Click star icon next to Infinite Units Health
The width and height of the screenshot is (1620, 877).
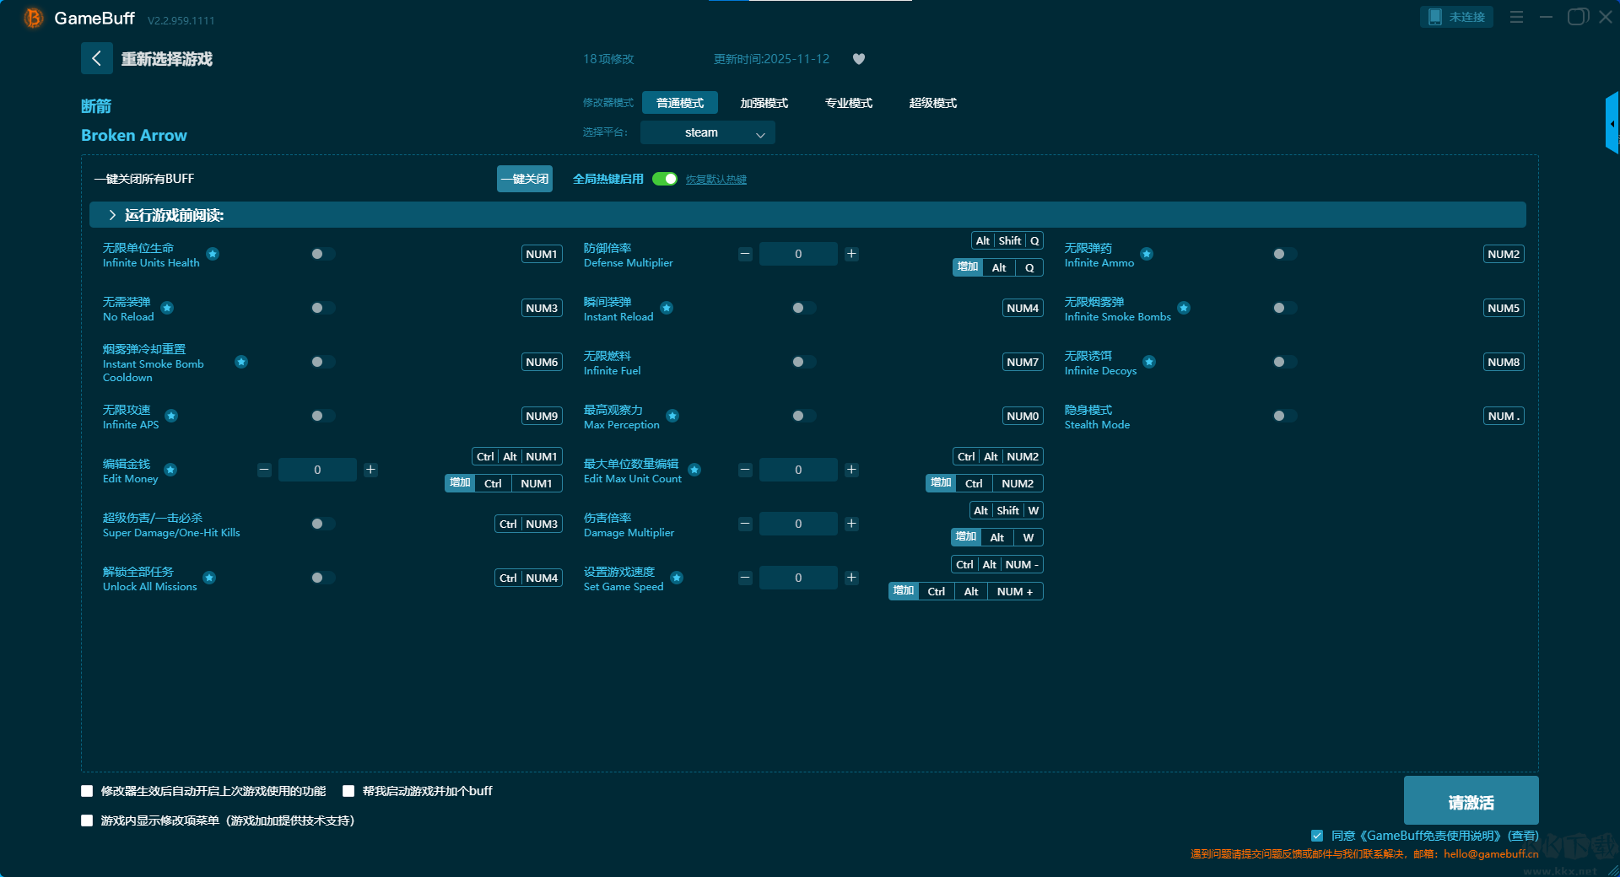pos(213,254)
